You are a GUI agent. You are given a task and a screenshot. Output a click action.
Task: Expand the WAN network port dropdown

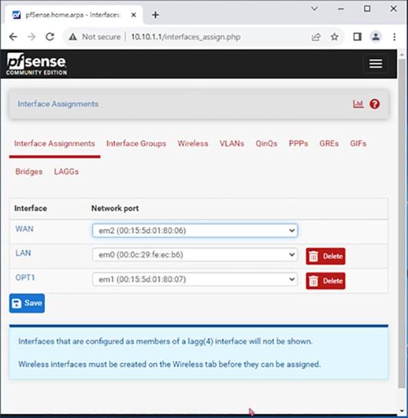coord(195,231)
